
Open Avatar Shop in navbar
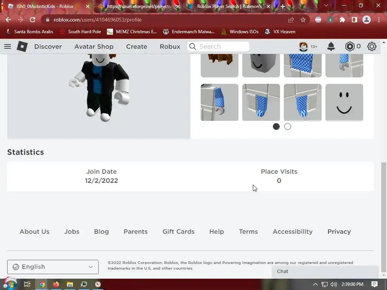click(94, 46)
